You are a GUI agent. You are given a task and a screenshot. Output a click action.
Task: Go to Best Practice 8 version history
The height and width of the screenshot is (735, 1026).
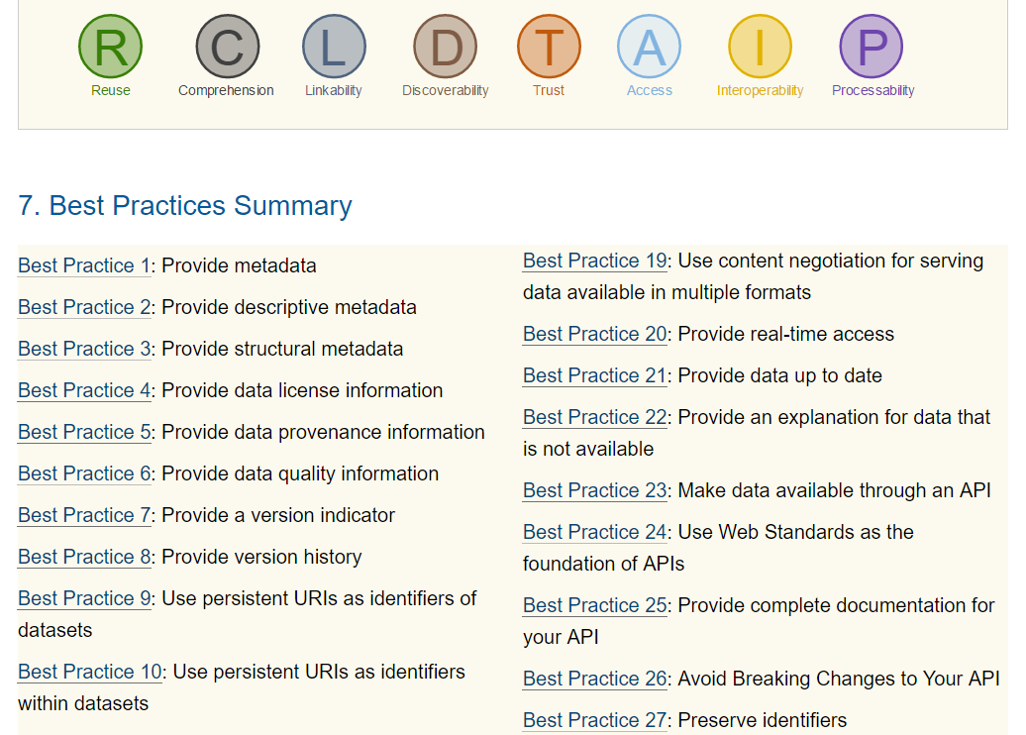tap(84, 557)
